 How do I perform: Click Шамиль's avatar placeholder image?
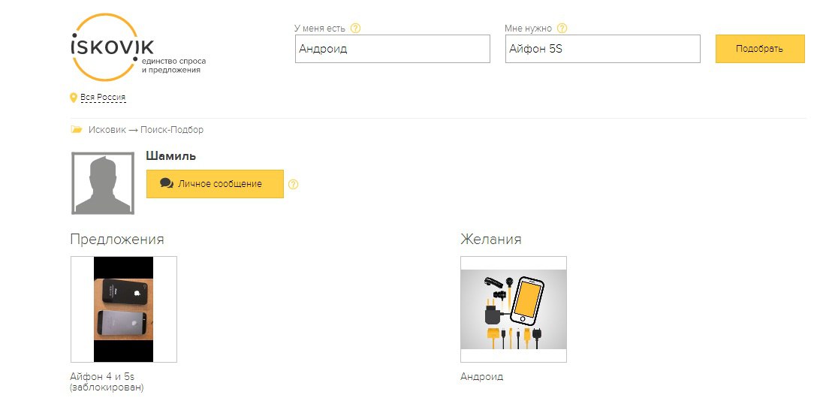click(103, 183)
